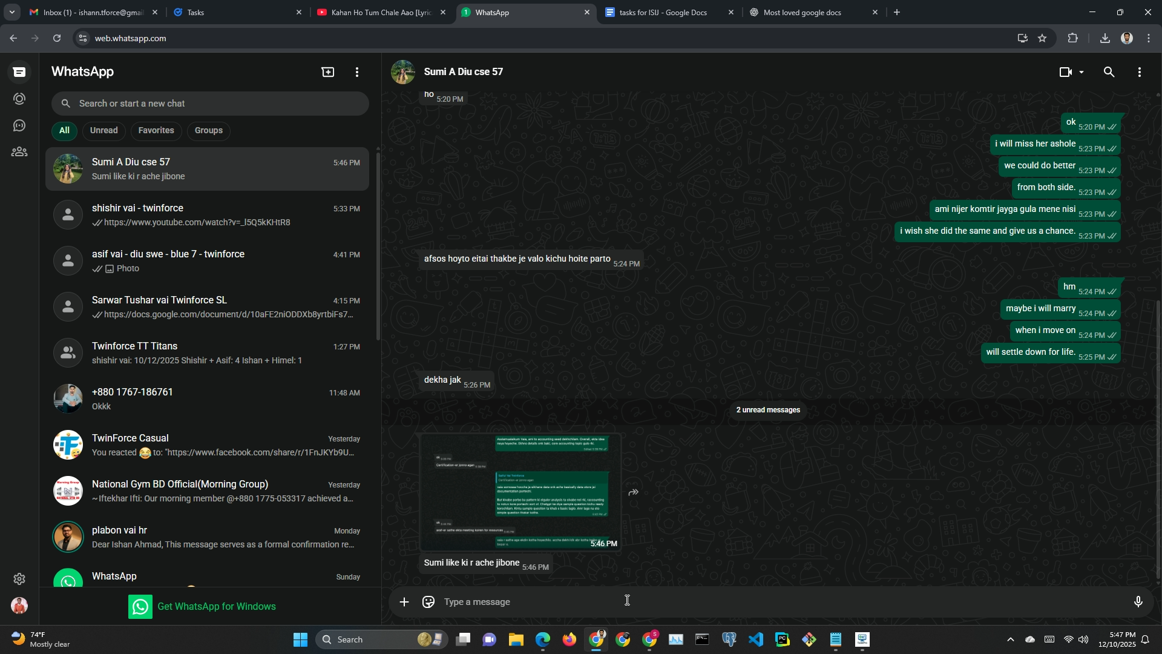The image size is (1162, 654).
Task: Open the Communities icon in sidebar
Action: [19, 152]
